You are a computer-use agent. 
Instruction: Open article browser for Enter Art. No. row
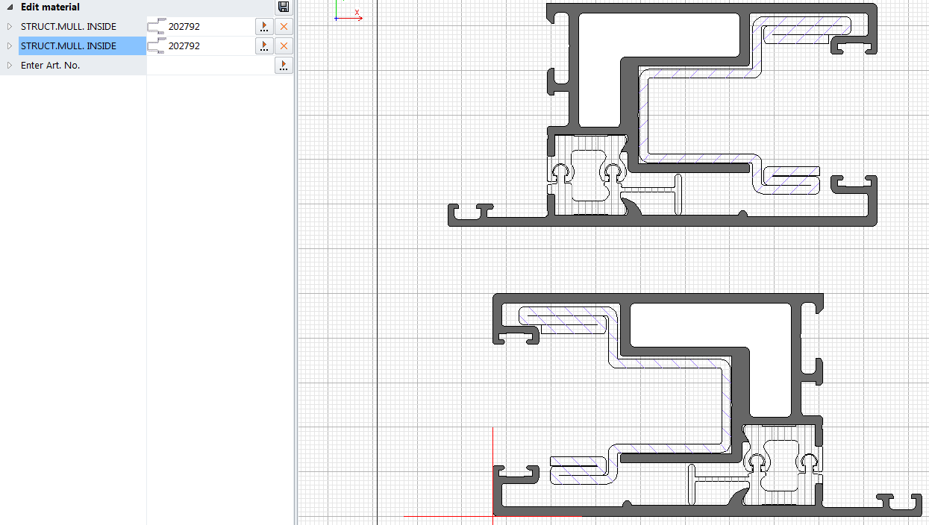284,66
